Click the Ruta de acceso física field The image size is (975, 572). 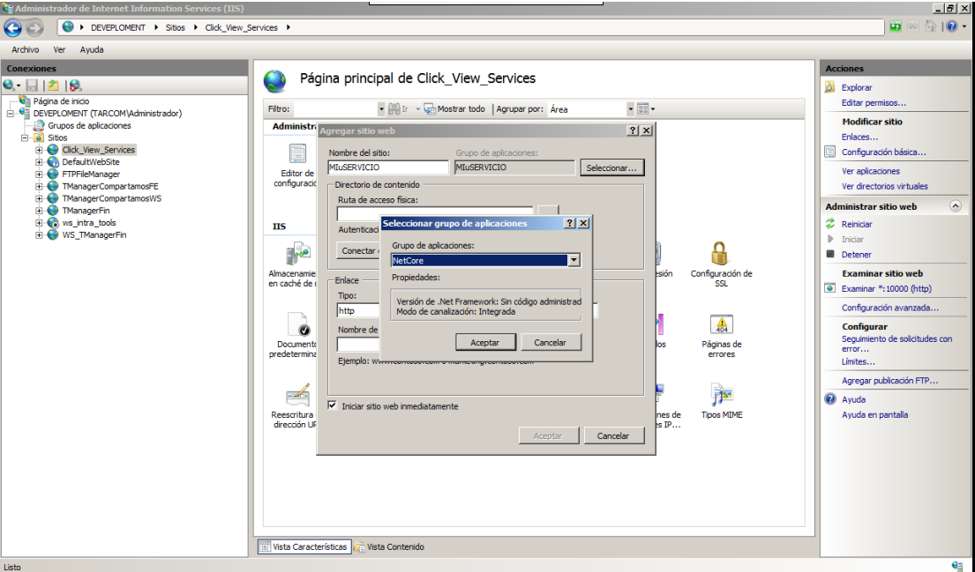[x=435, y=213]
